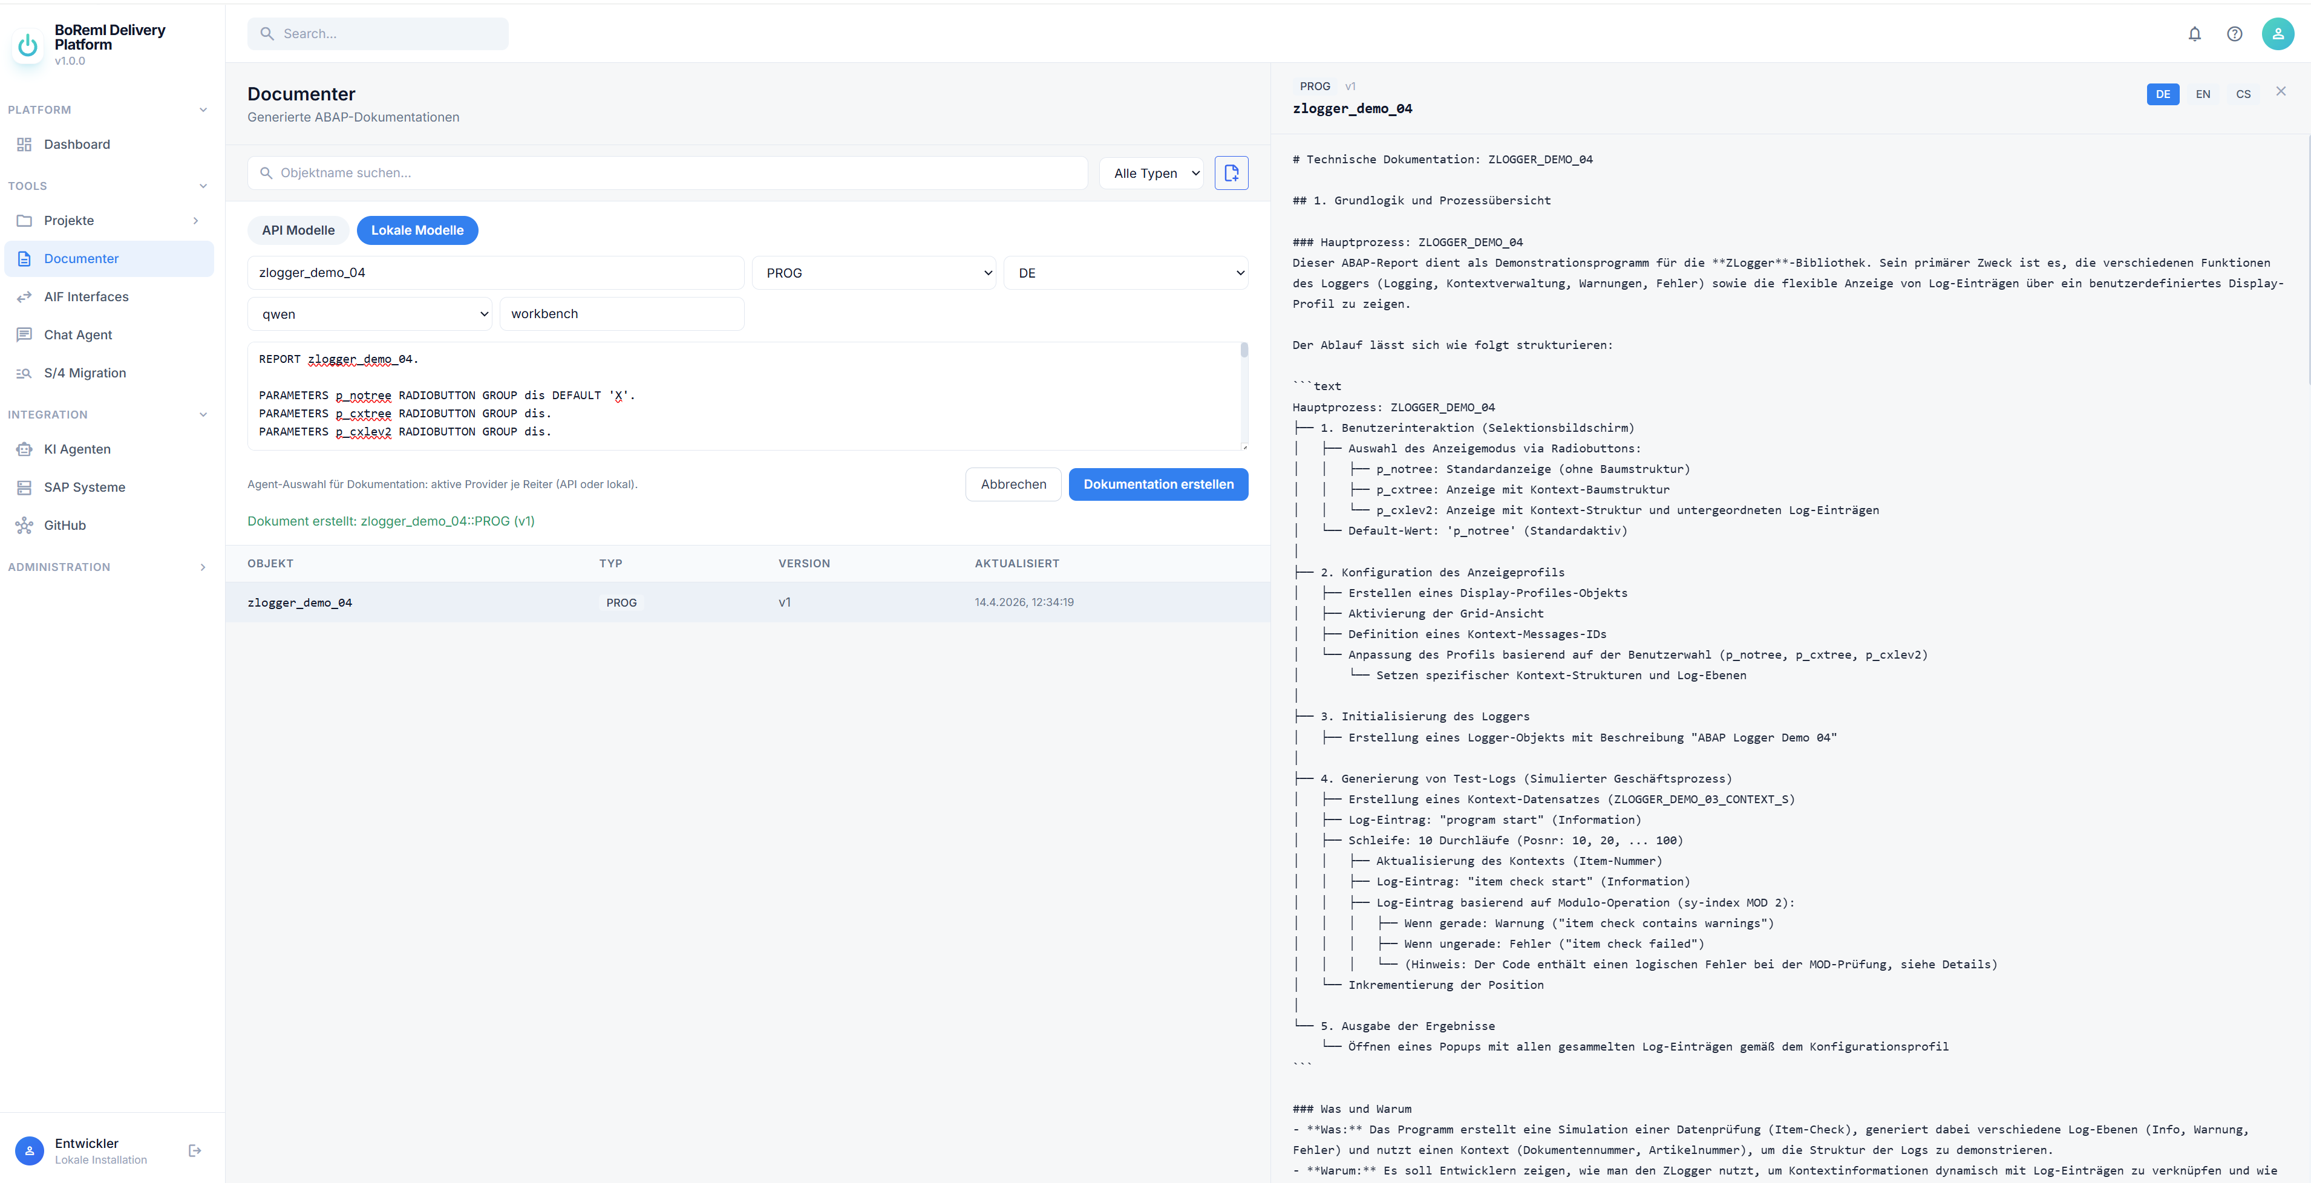
Task: Select the zlogger_demo_04 table row
Action: tap(747, 603)
